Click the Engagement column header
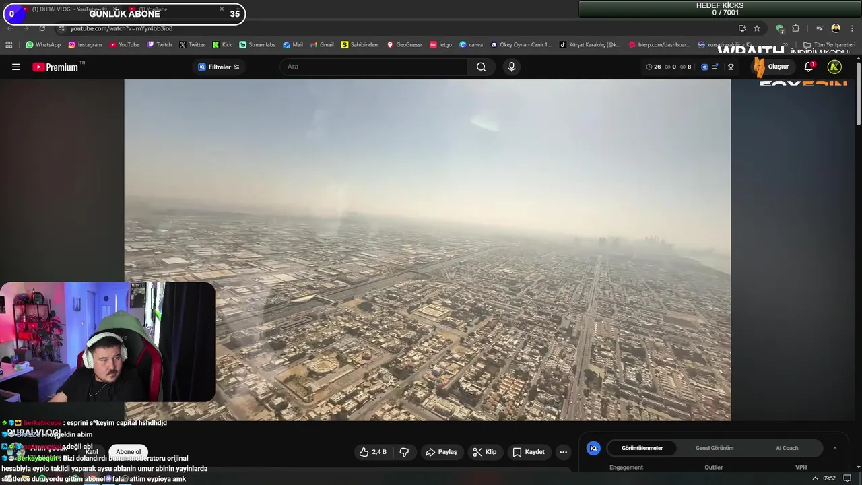This screenshot has width=862, height=485. [x=626, y=467]
